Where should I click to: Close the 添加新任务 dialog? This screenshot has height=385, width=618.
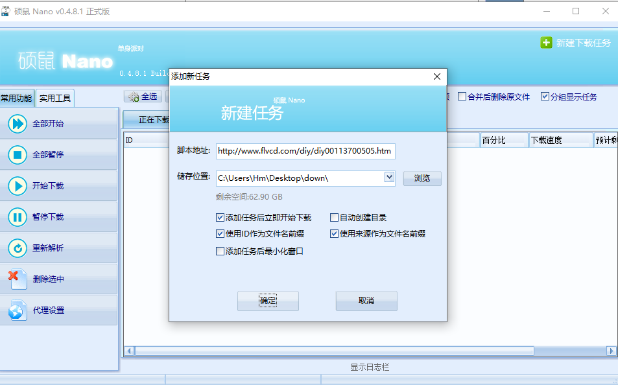pos(437,76)
